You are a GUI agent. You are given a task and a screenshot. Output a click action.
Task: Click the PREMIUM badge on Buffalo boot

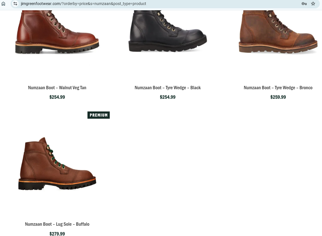99,115
